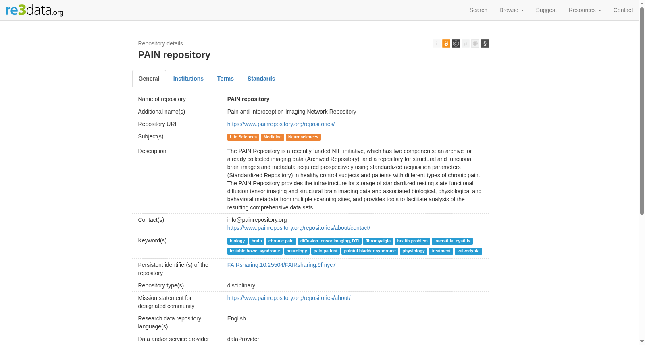Switch to the Institutions tab
The width and height of the screenshot is (645, 345).
[188, 79]
